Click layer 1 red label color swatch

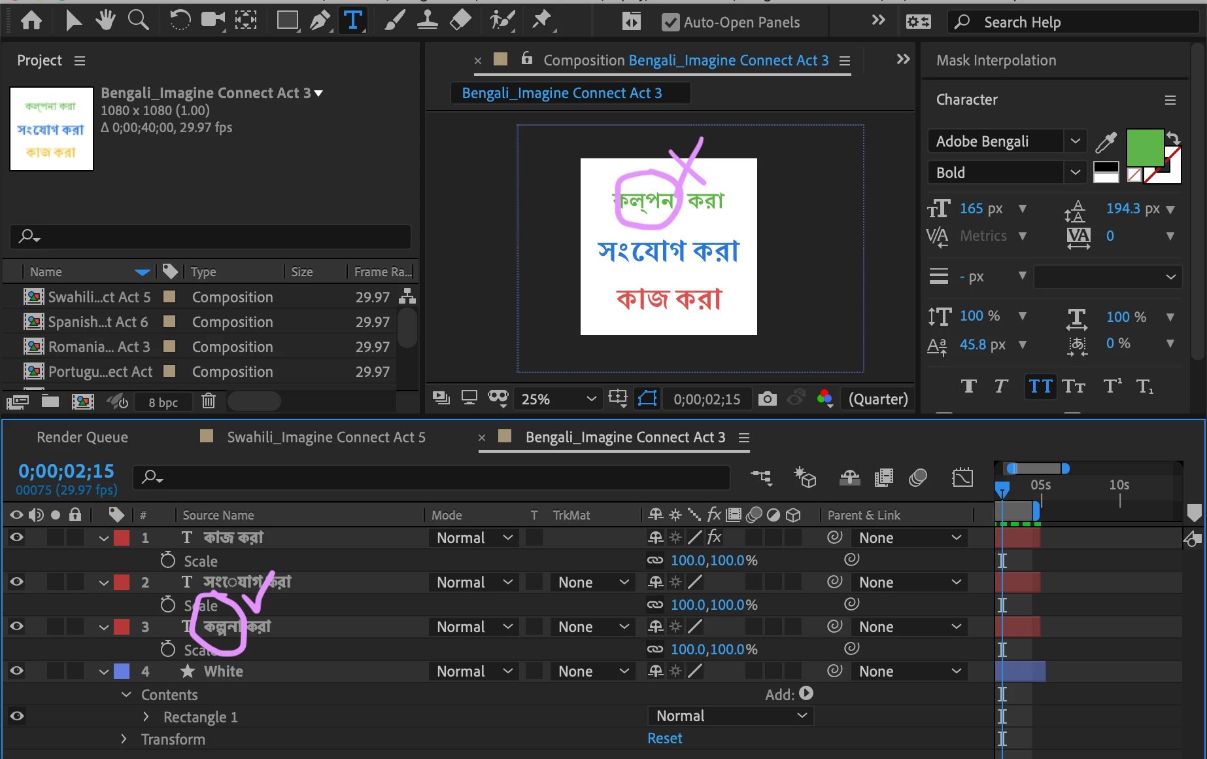(122, 538)
